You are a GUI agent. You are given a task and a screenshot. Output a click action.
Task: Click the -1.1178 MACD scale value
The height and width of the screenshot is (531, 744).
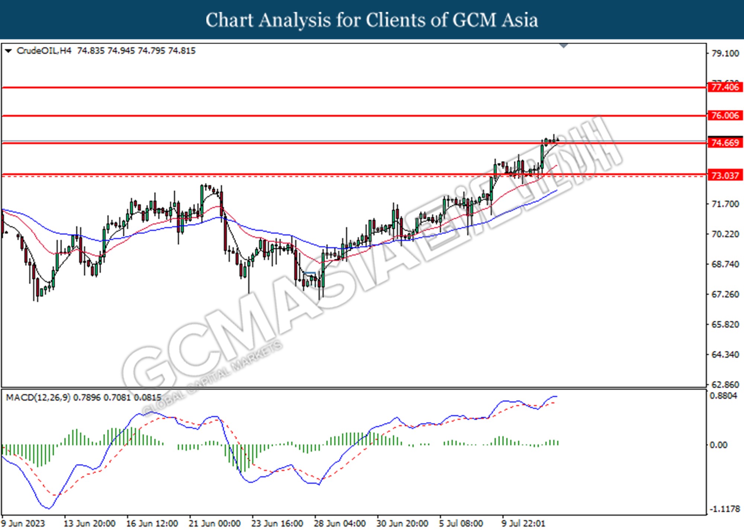[725, 509]
